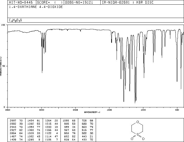This screenshot has width=184, height=142.
Task: Select peak table entry 2997
Action: (13, 121)
